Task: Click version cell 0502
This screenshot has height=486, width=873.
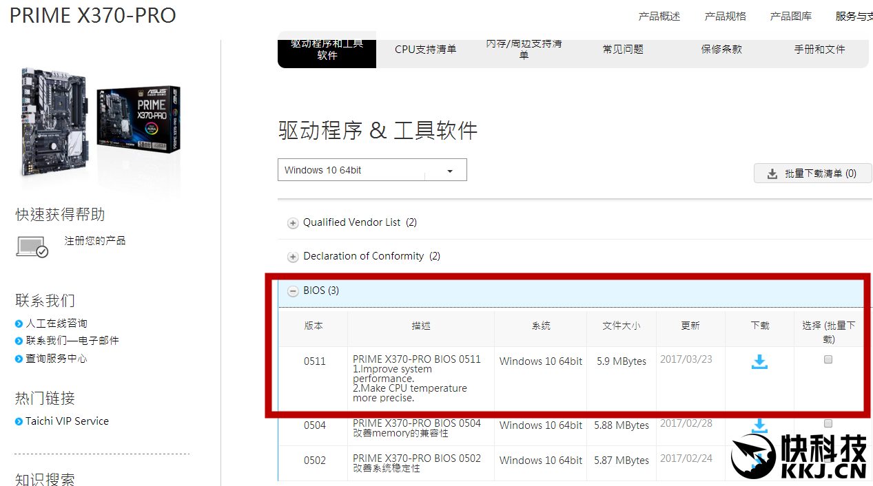Action: pyautogui.click(x=314, y=461)
